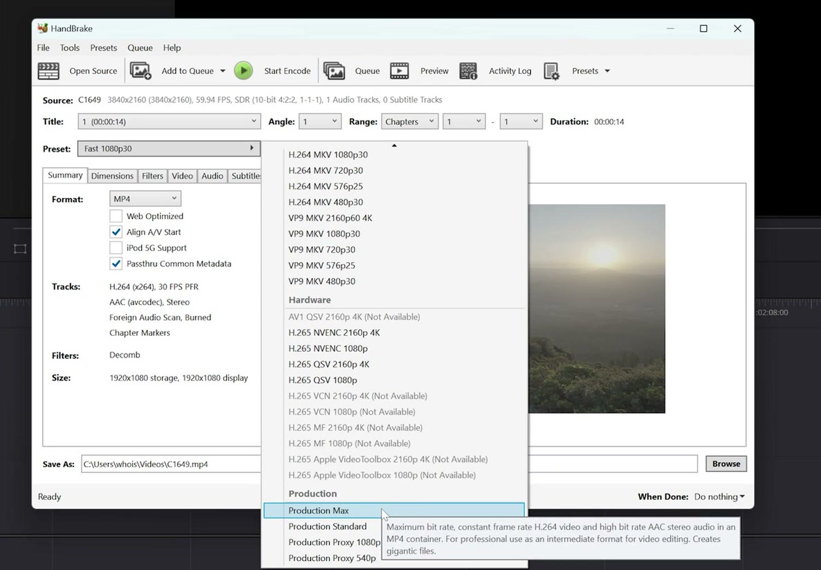This screenshot has height=570, width=821.
Task: Open the Range Chapters dropdown
Action: (x=410, y=121)
